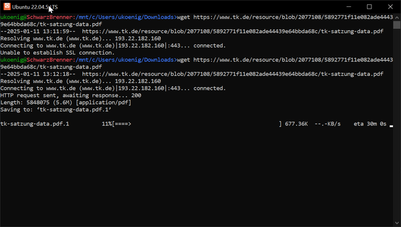The height and width of the screenshot is (227, 401).
Task: Click the 'Saving to: tk-satzung-data.pdf.1' line
Action: (x=56, y=110)
